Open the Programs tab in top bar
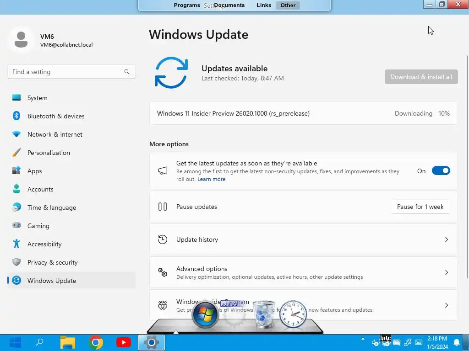 187,5
